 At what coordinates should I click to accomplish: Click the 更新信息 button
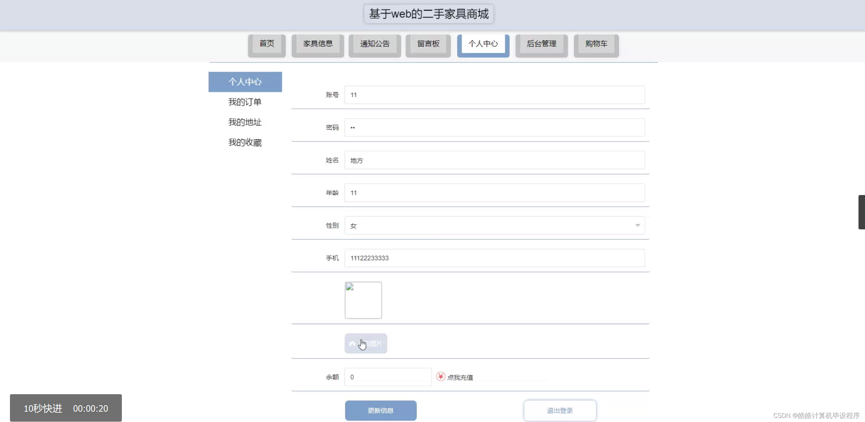[x=381, y=410]
